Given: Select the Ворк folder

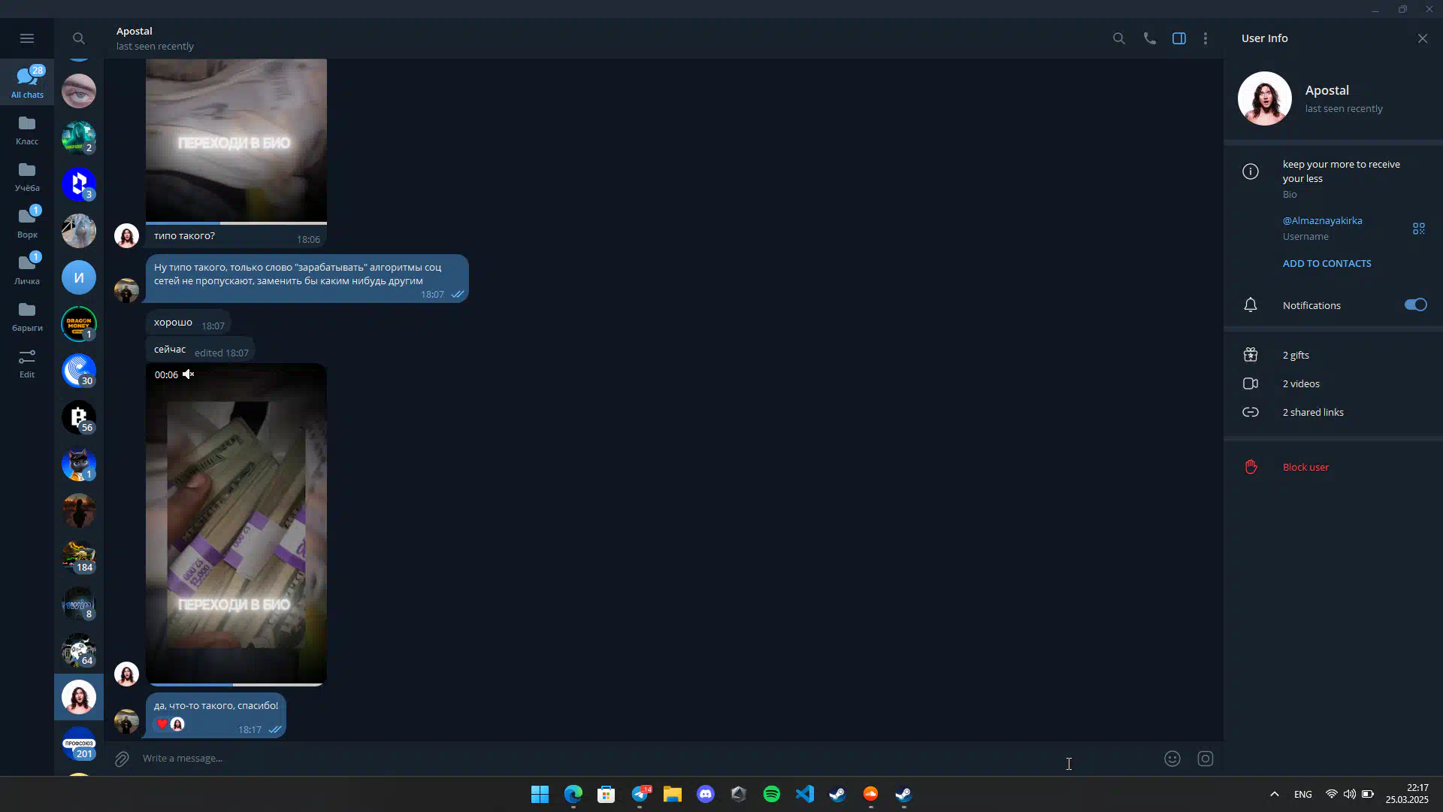Looking at the screenshot, I should (x=27, y=223).
